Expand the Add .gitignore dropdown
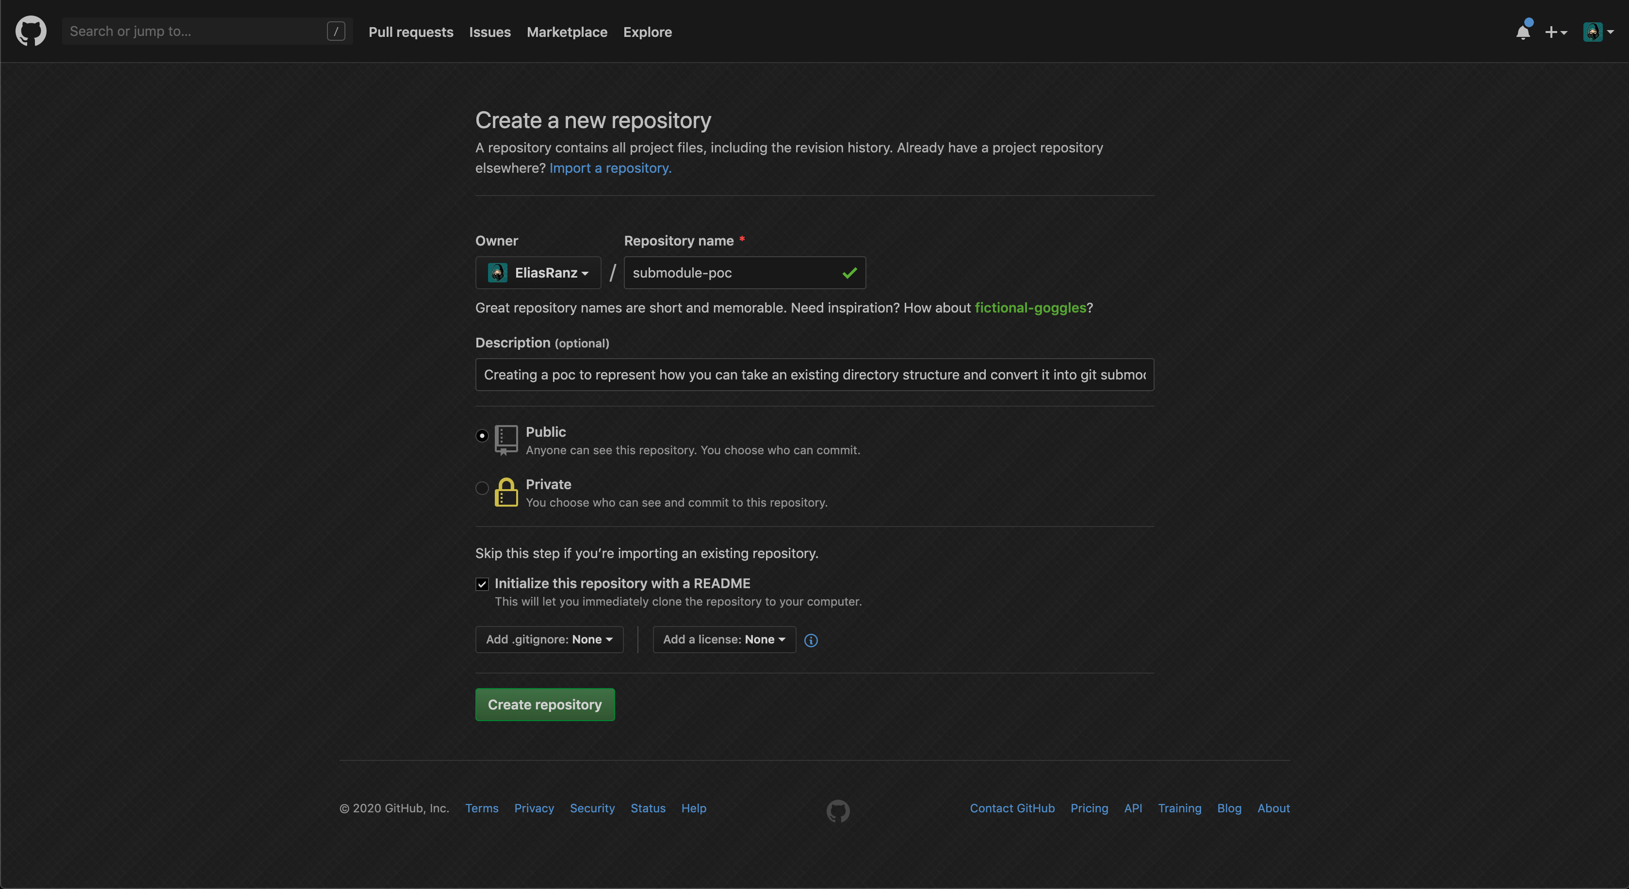This screenshot has width=1629, height=889. coord(550,640)
